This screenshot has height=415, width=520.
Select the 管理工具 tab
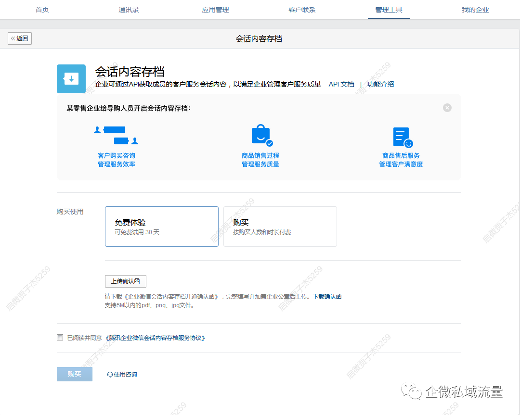tap(389, 10)
